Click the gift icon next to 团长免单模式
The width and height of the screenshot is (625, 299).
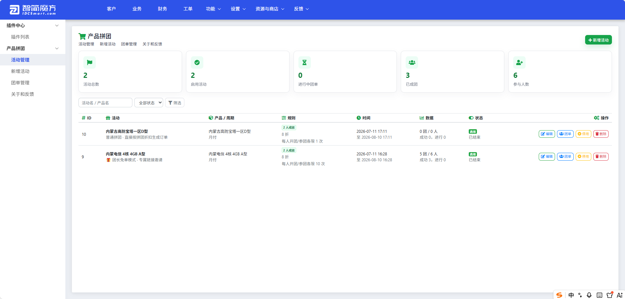tap(108, 160)
